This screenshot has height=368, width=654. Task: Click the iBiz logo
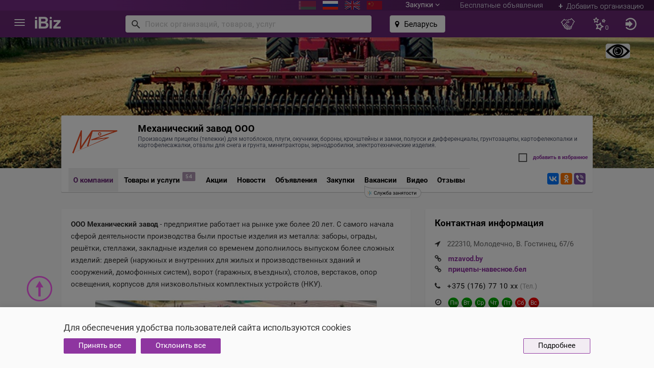pyautogui.click(x=48, y=23)
